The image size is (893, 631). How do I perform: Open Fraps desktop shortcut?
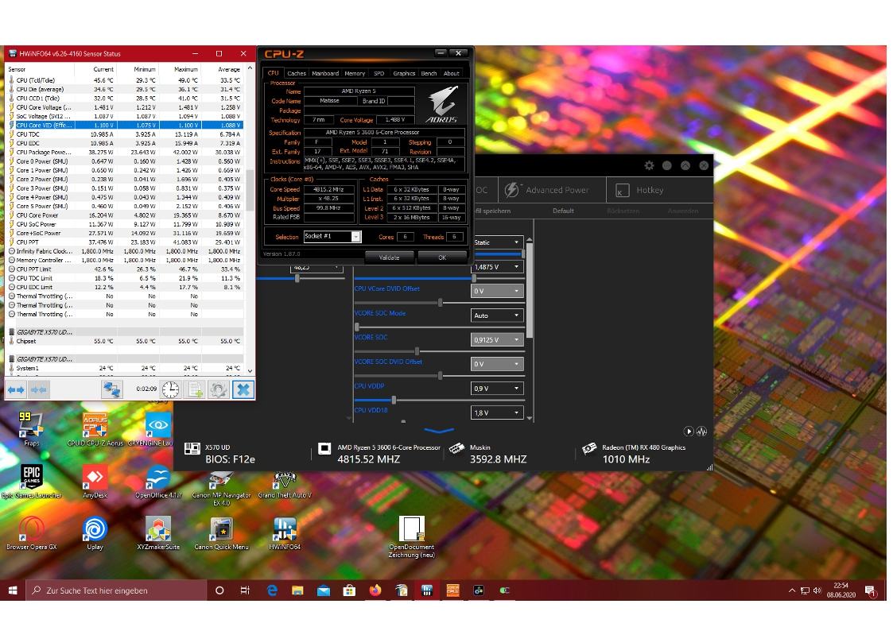pos(31,429)
